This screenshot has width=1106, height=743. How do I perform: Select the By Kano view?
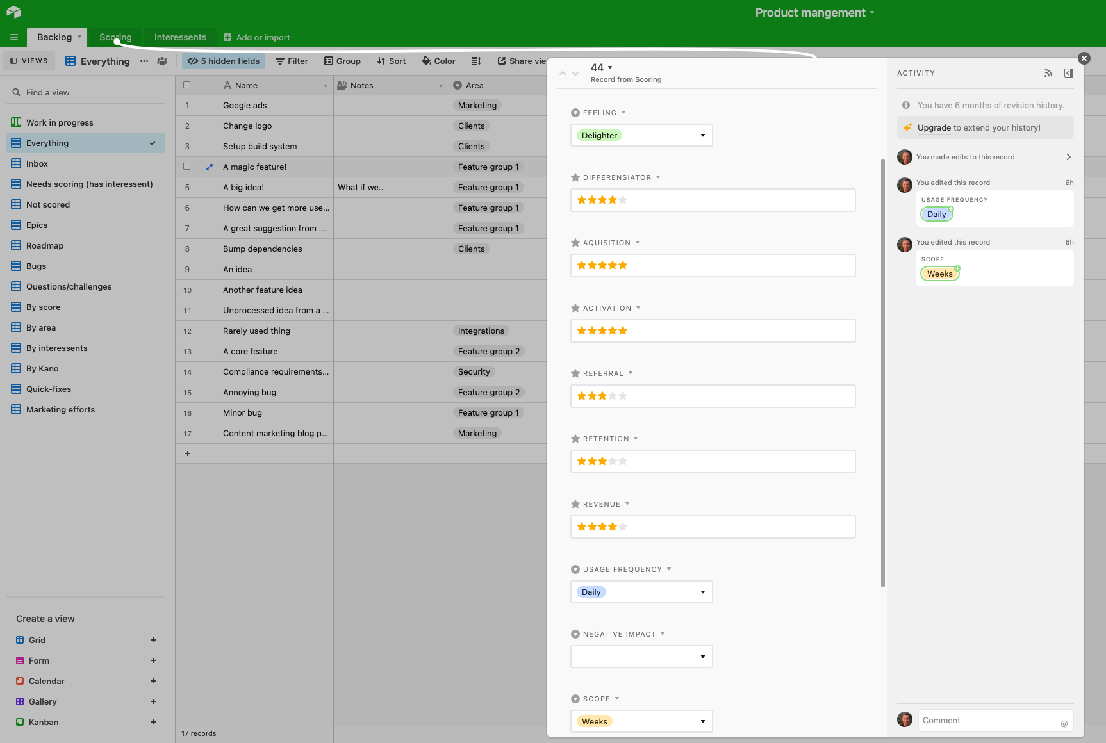(42, 369)
